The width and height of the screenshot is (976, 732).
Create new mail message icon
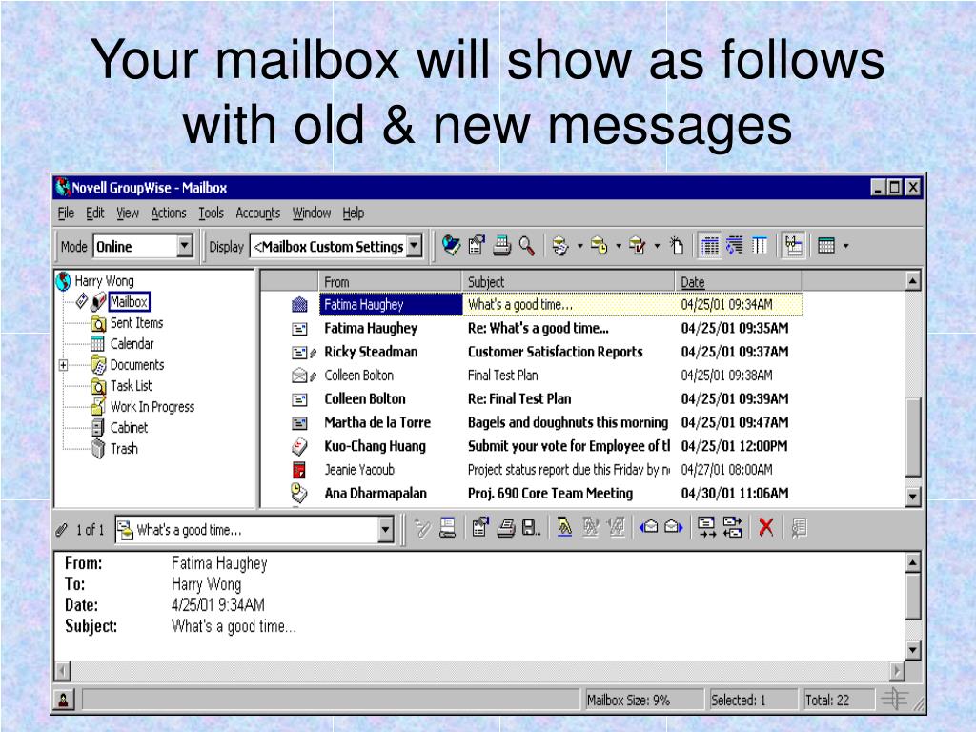point(560,246)
